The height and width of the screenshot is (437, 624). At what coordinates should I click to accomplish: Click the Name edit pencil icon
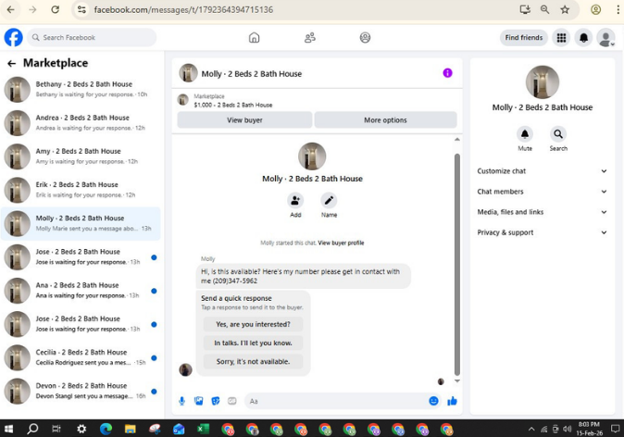329,200
